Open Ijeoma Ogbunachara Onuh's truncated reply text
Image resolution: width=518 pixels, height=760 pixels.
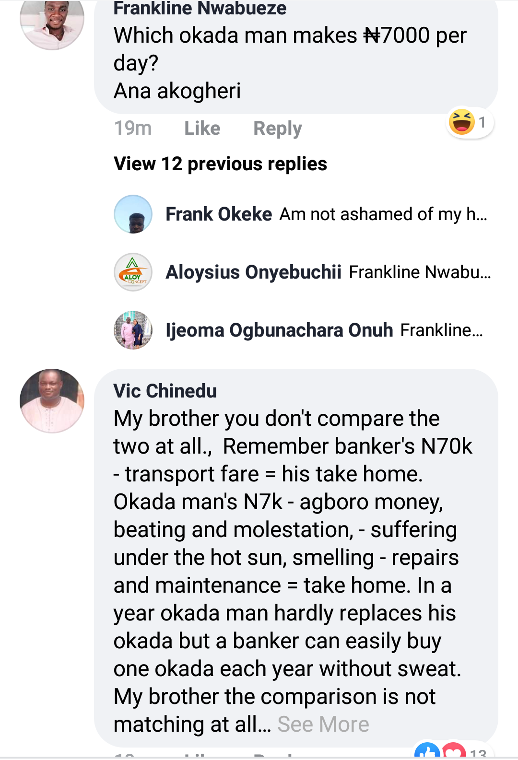click(x=441, y=330)
